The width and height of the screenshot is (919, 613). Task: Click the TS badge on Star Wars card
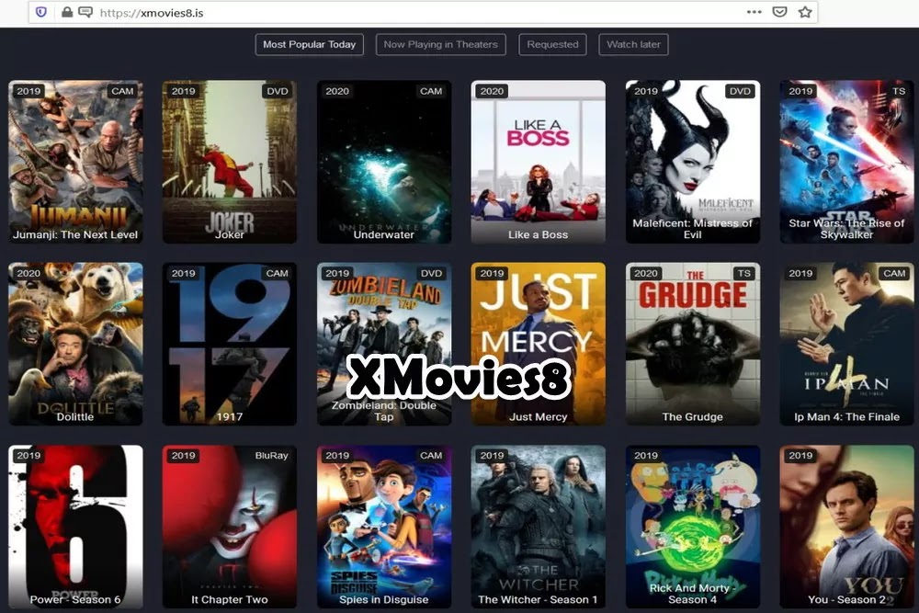(899, 91)
